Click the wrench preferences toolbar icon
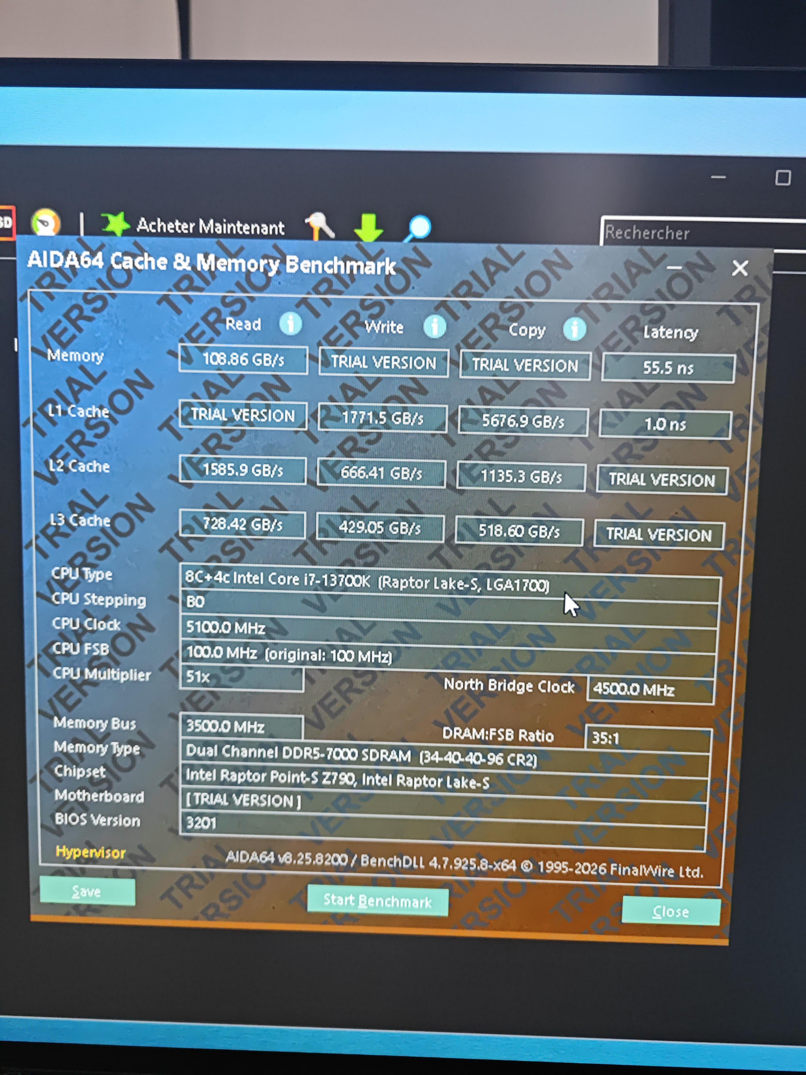 coord(320,226)
